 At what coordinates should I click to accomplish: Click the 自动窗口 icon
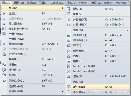click(69, 35)
